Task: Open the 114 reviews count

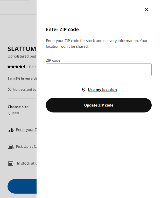Action: (32, 67)
